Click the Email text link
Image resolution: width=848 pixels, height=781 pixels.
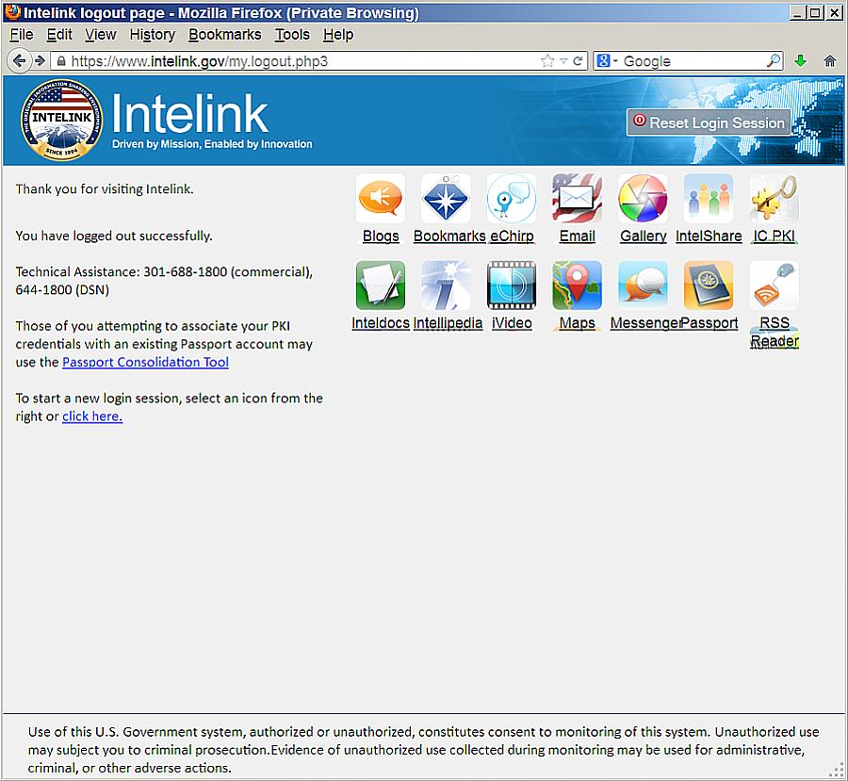coord(577,236)
